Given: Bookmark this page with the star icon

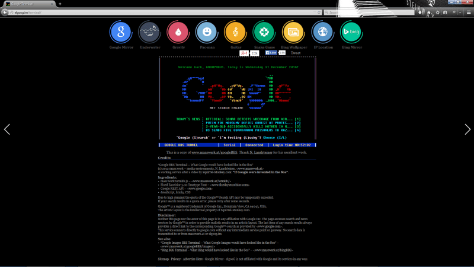Looking at the screenshot, I should click(437, 12).
